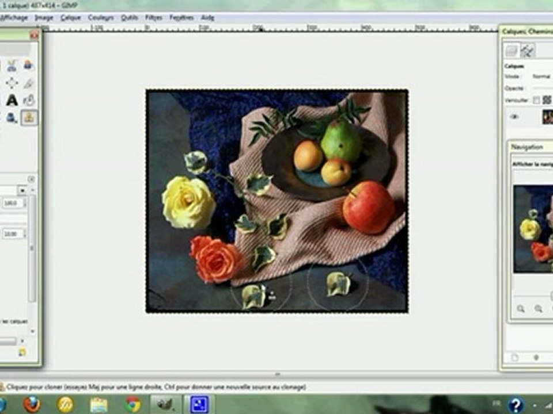Launch Firefox from the taskbar

pos(32,404)
